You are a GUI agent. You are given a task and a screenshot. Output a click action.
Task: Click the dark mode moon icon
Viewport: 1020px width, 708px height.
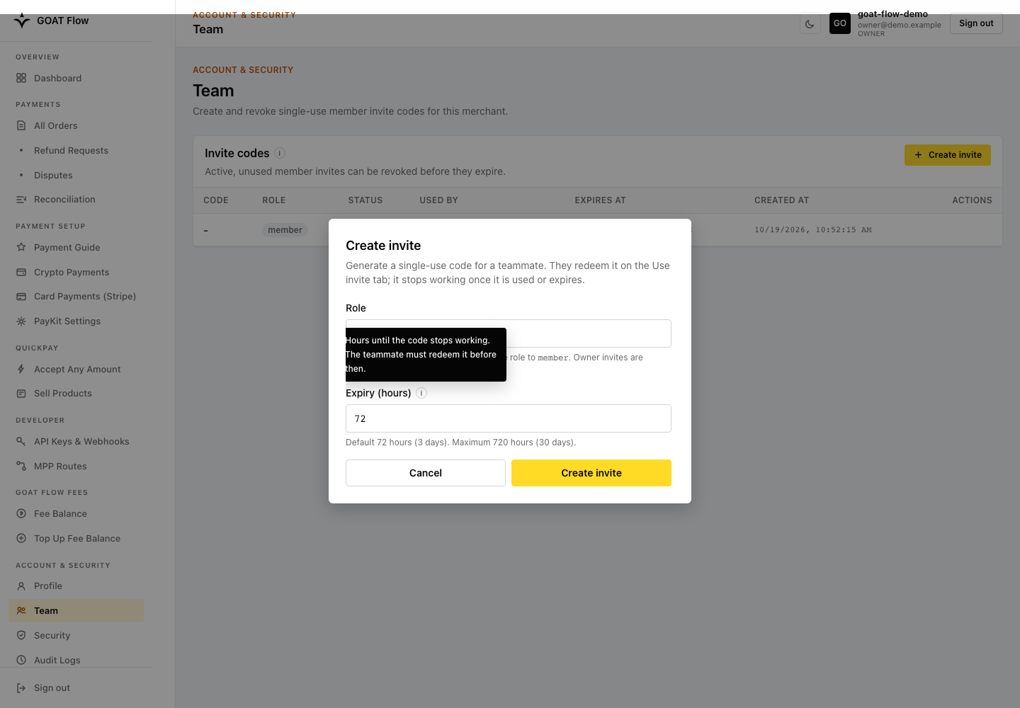coord(810,23)
